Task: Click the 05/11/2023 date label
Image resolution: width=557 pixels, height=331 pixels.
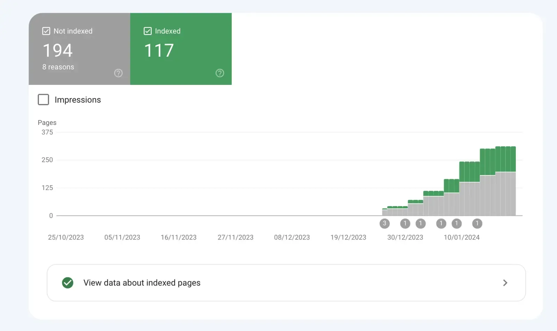Action: (122, 237)
